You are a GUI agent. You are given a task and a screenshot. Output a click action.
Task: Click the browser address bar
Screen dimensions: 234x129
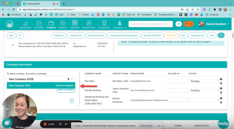pos(99,10)
